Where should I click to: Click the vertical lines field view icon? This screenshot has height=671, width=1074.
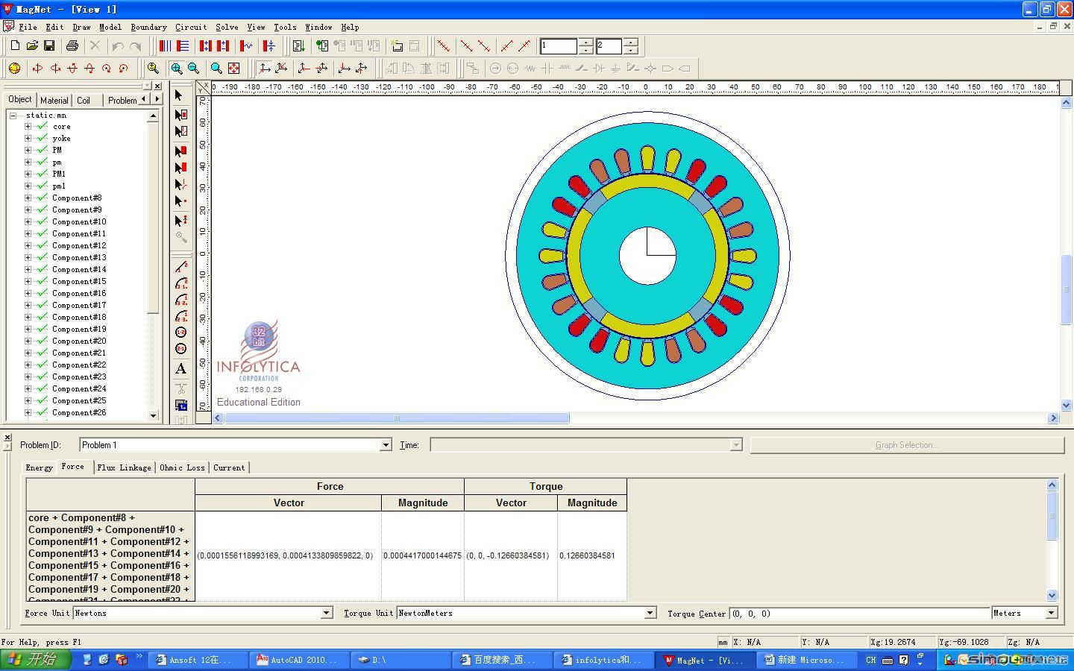[165, 46]
